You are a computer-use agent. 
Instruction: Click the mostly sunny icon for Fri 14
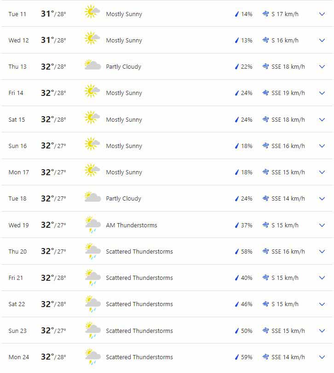(x=92, y=91)
